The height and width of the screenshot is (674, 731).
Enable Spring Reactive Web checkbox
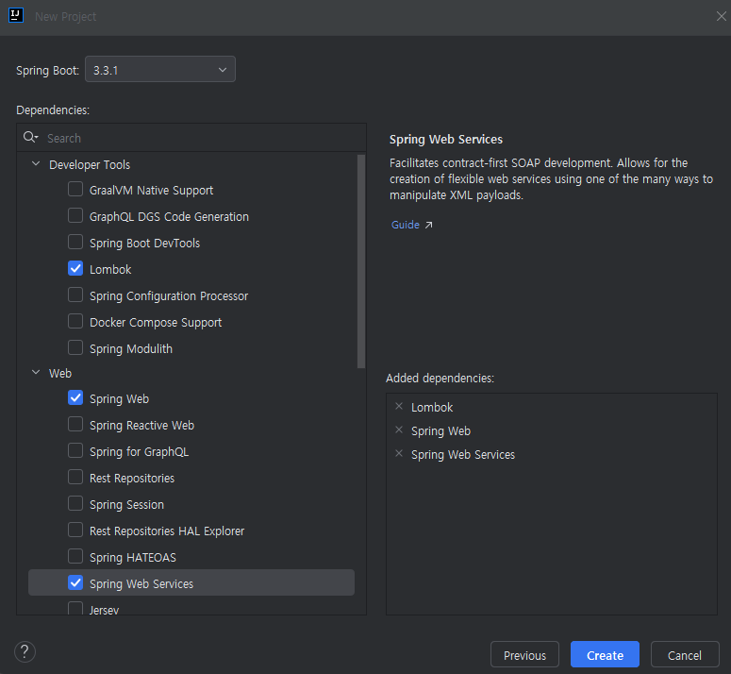(x=75, y=424)
